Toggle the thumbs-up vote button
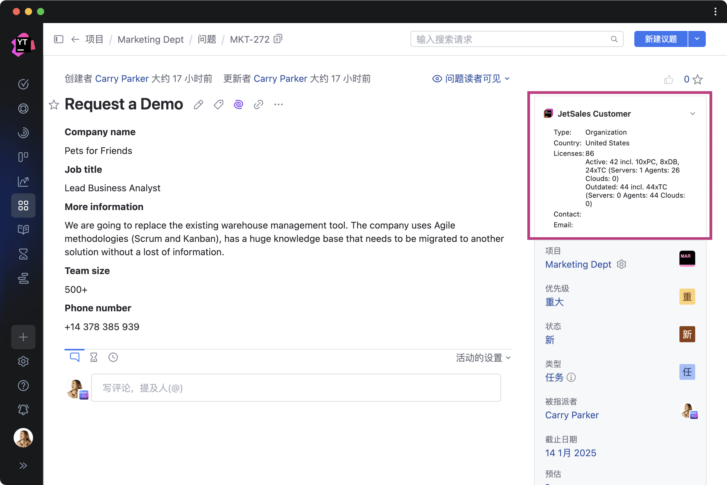Viewport: 727px width, 485px height. [668, 79]
